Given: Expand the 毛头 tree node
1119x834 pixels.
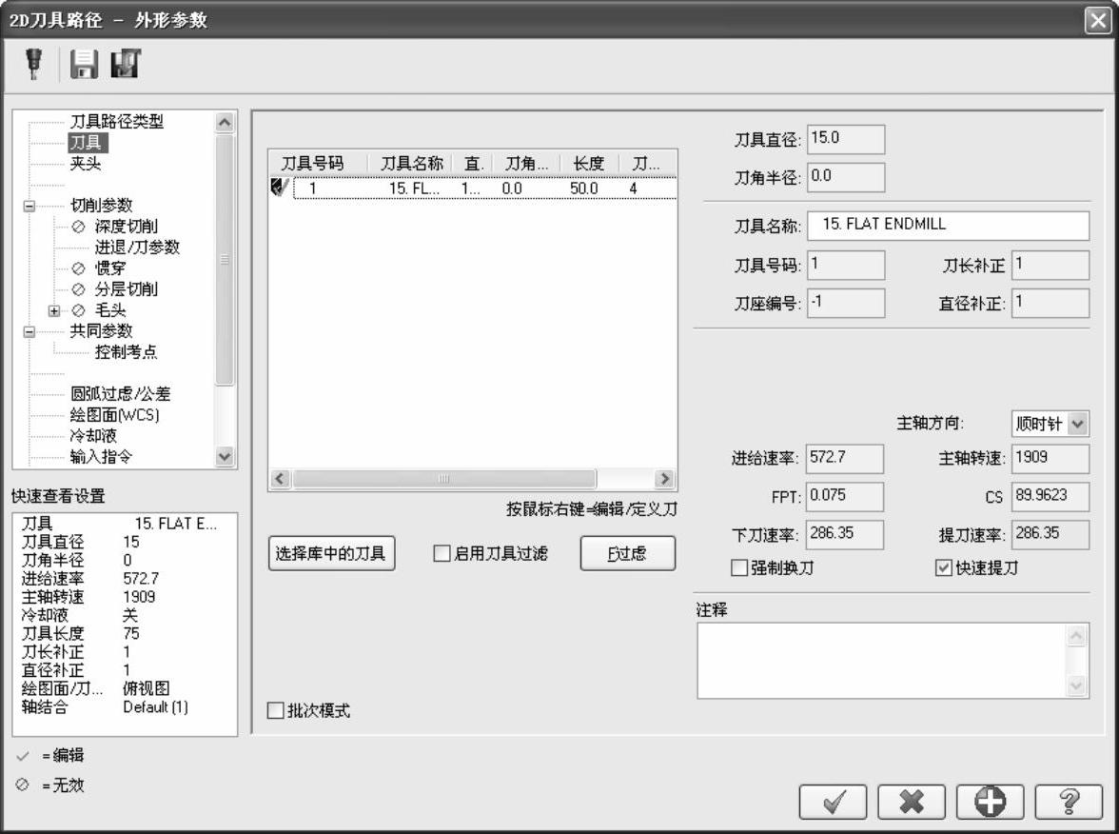Looking at the screenshot, I should pos(54,310).
